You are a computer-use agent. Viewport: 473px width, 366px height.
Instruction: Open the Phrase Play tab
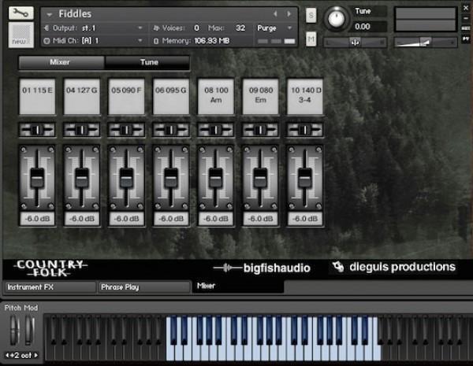click(144, 287)
